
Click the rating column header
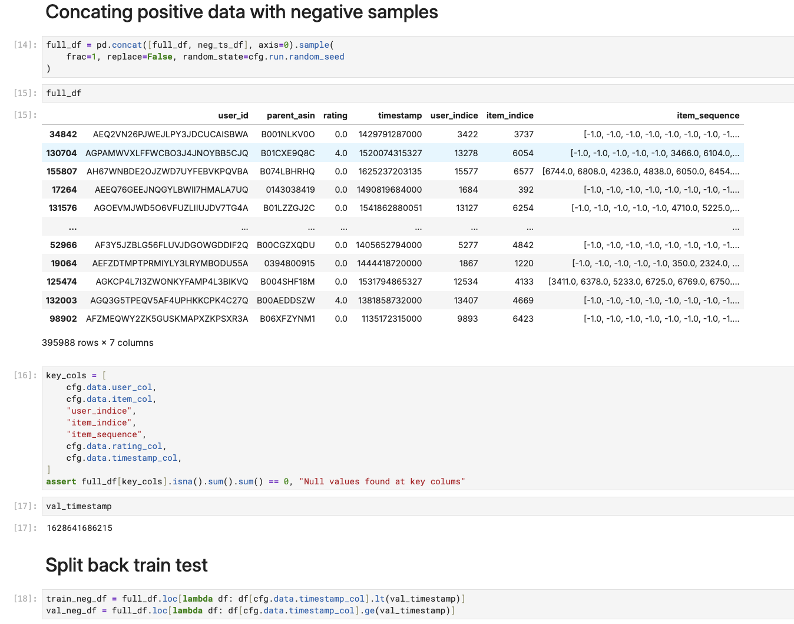(335, 115)
